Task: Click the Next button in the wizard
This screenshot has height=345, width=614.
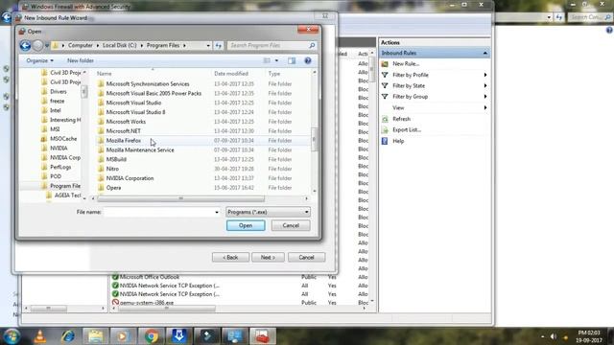Action: [268, 258]
